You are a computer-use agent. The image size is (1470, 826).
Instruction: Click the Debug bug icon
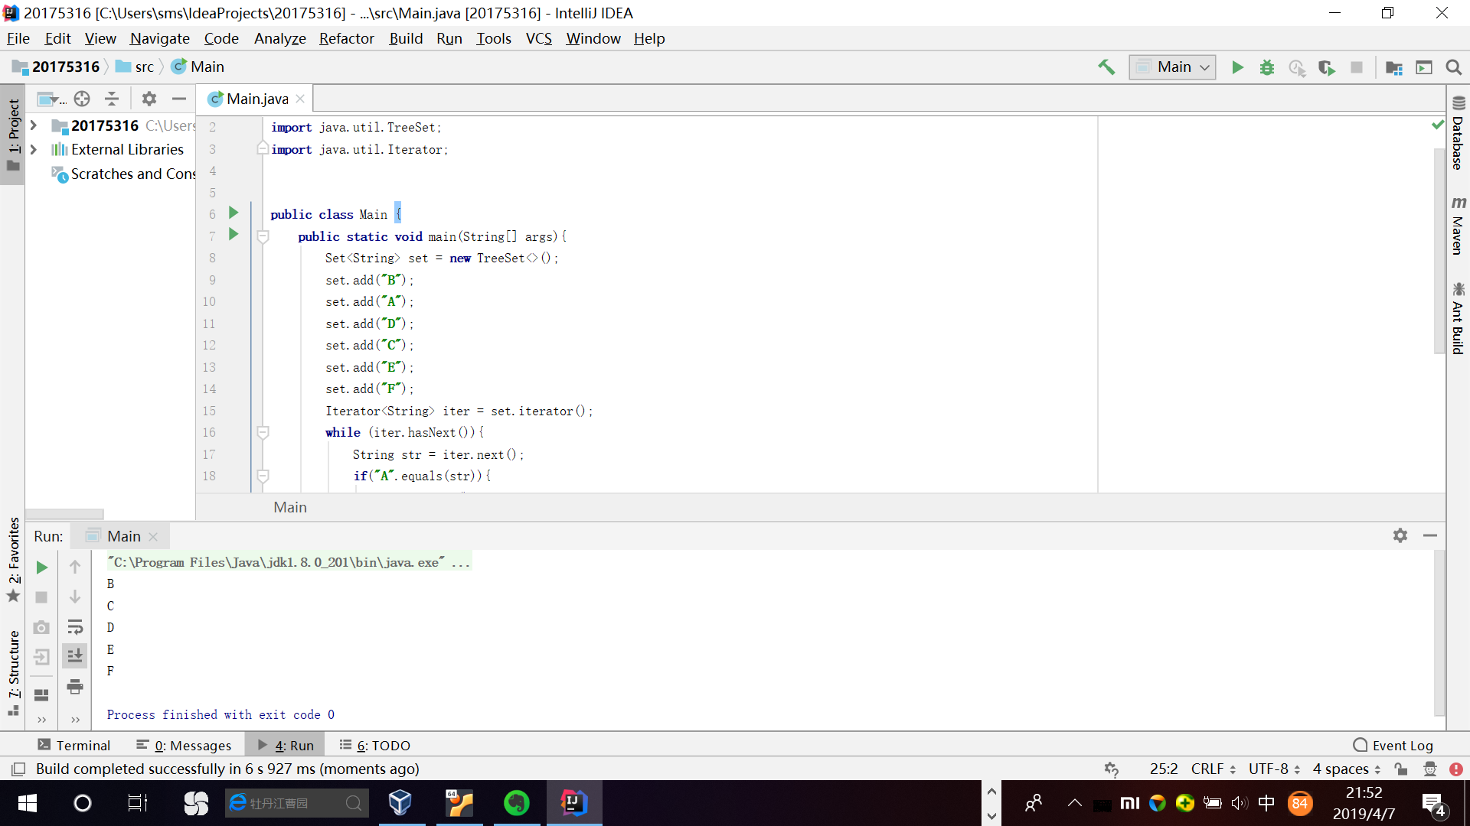pyautogui.click(x=1267, y=67)
